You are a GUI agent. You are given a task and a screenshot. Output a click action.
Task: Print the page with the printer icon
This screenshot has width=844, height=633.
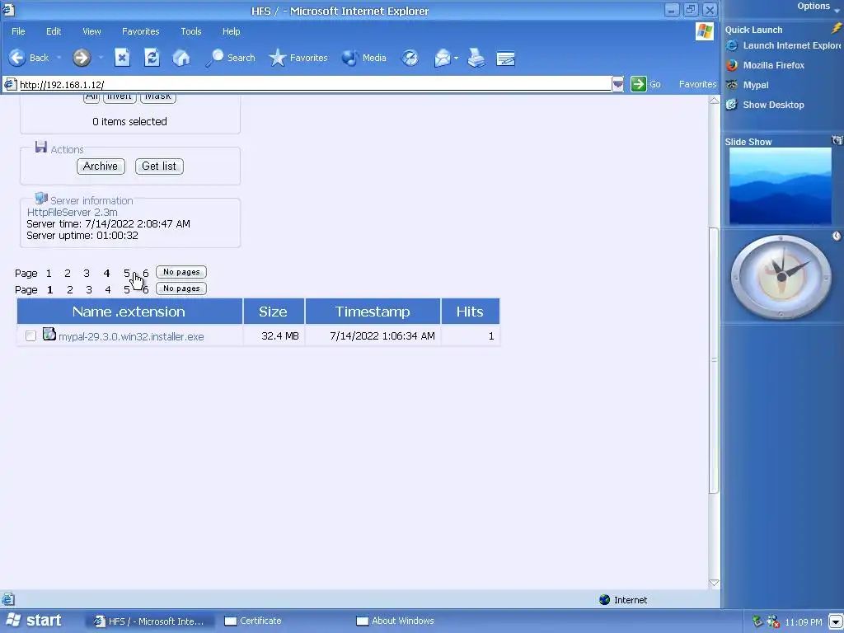point(476,58)
